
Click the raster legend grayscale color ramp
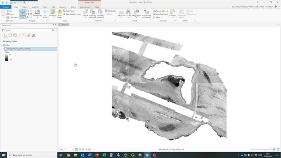6,57
